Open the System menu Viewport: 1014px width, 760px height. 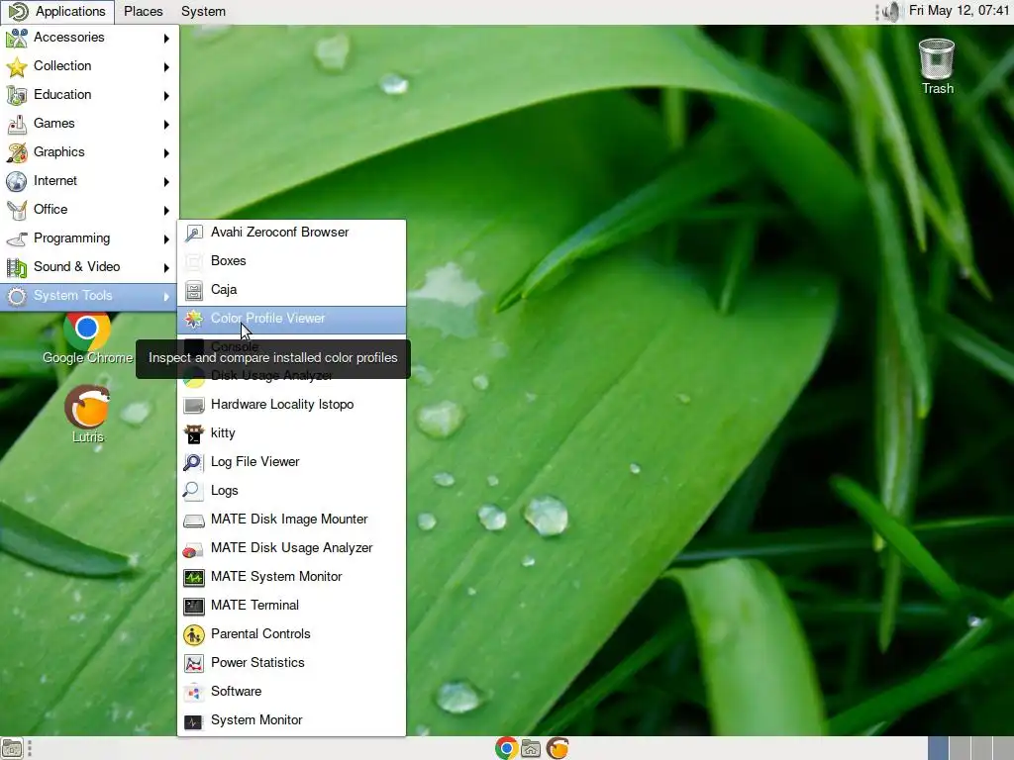(203, 12)
